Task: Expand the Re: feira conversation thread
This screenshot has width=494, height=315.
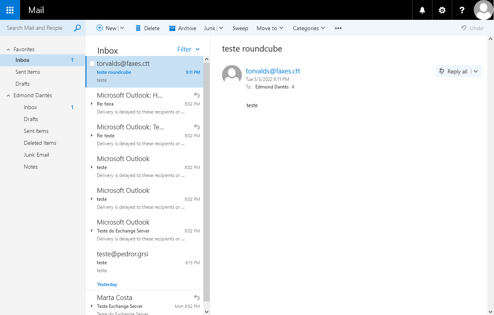Action: [x=92, y=104]
